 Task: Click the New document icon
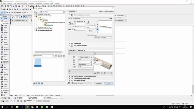click(2, 9)
